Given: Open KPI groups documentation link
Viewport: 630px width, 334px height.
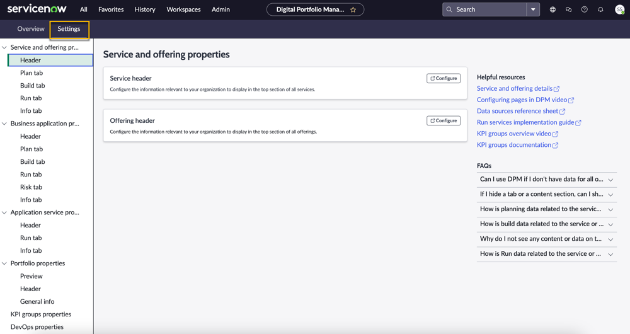Looking at the screenshot, I should coord(517,145).
